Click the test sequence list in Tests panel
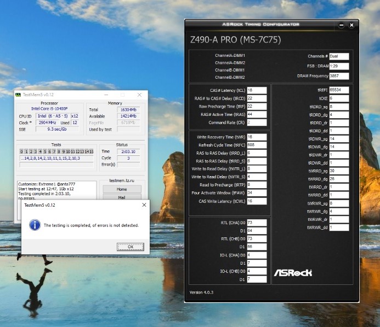The width and height of the screenshot is (380, 327). [56, 158]
